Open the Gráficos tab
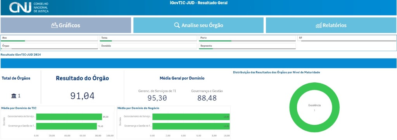397x140 pixels. (x=66, y=25)
